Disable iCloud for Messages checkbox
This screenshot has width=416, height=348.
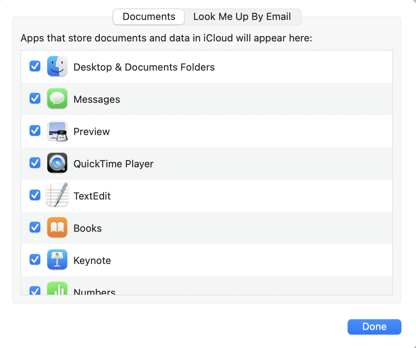35,99
